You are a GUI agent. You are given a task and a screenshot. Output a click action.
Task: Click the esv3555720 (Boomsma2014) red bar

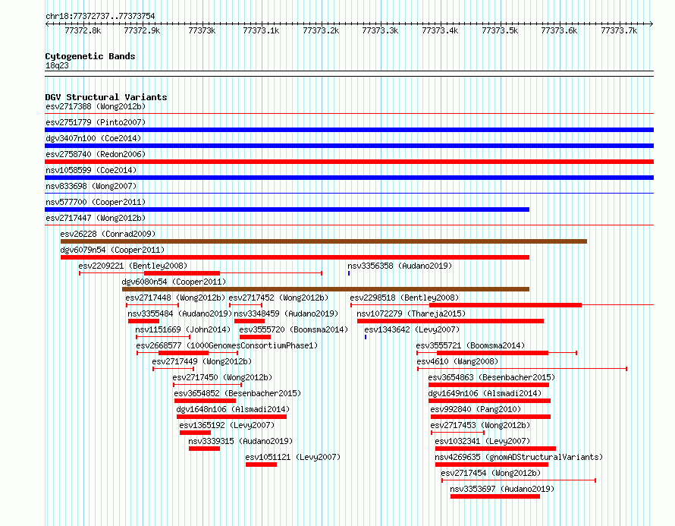(256, 337)
